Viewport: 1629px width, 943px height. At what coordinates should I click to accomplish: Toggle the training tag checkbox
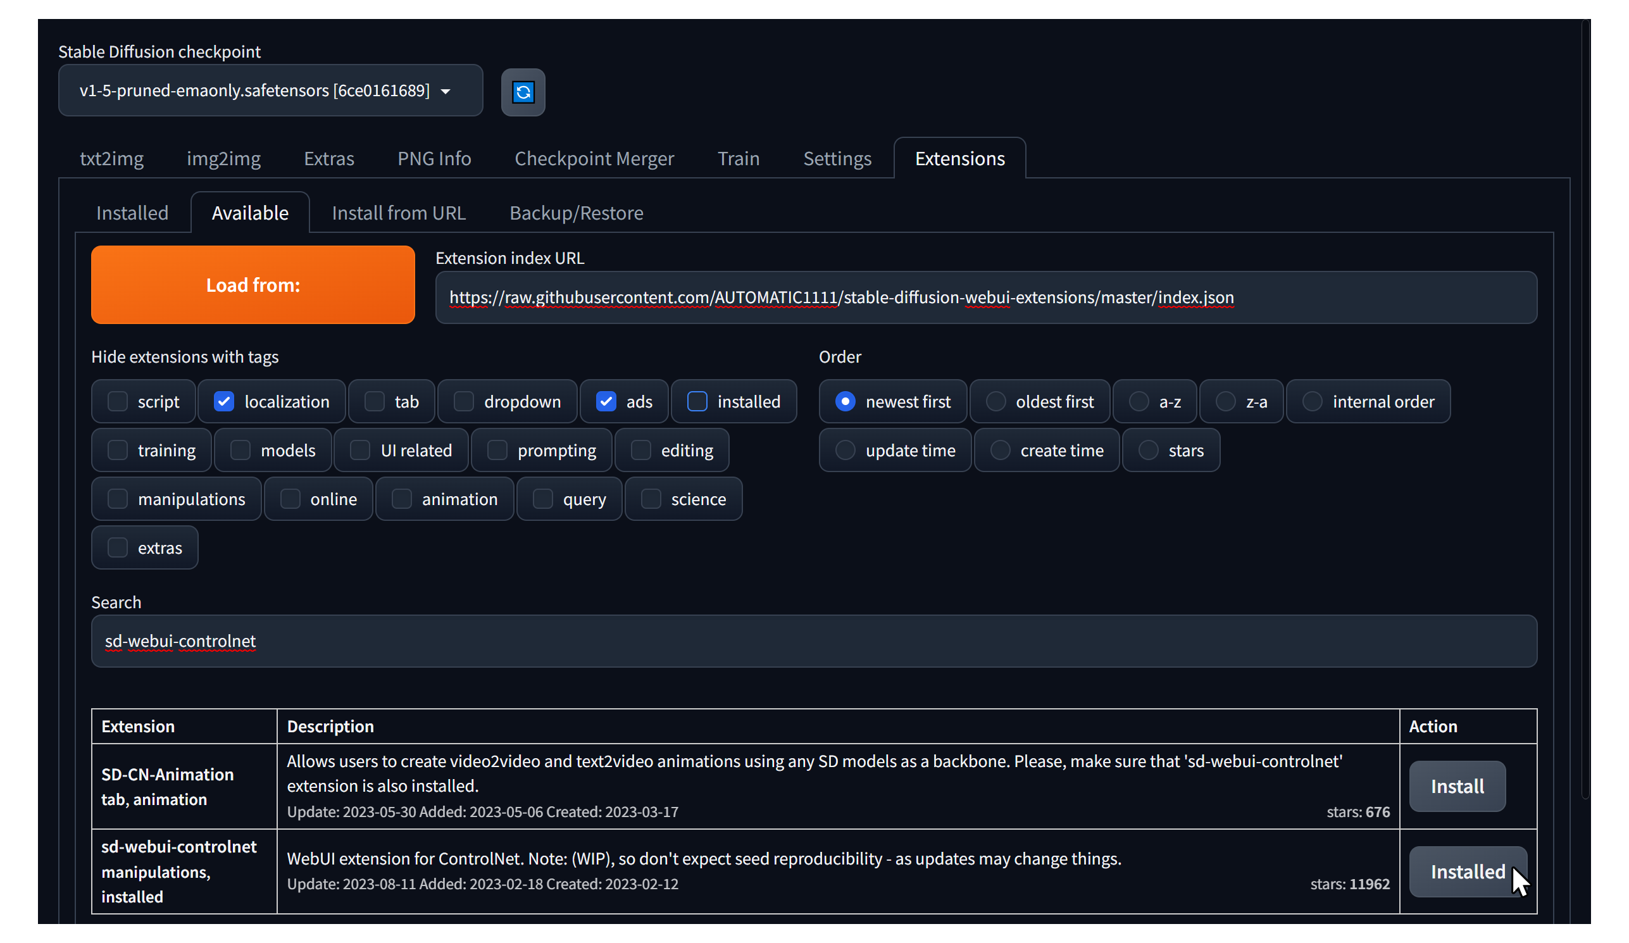tap(117, 450)
